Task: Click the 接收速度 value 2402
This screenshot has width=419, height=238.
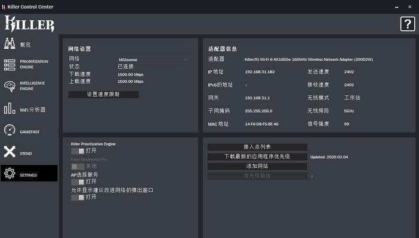Action: (x=349, y=85)
